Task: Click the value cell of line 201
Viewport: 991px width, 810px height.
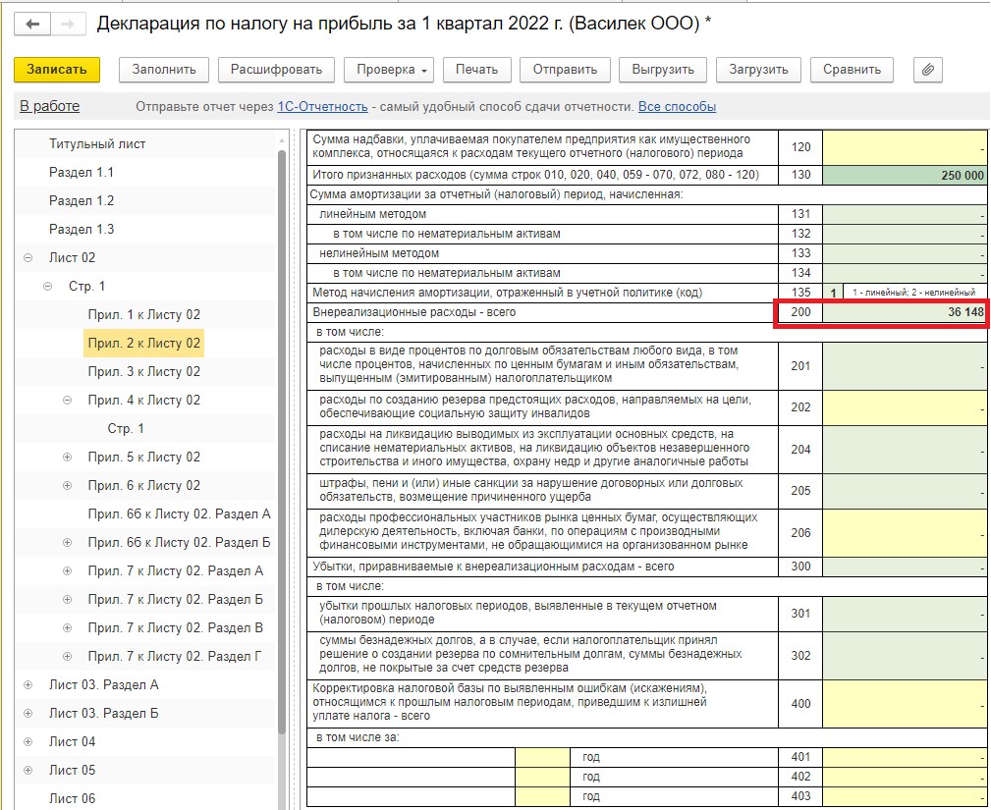Action: click(x=905, y=366)
